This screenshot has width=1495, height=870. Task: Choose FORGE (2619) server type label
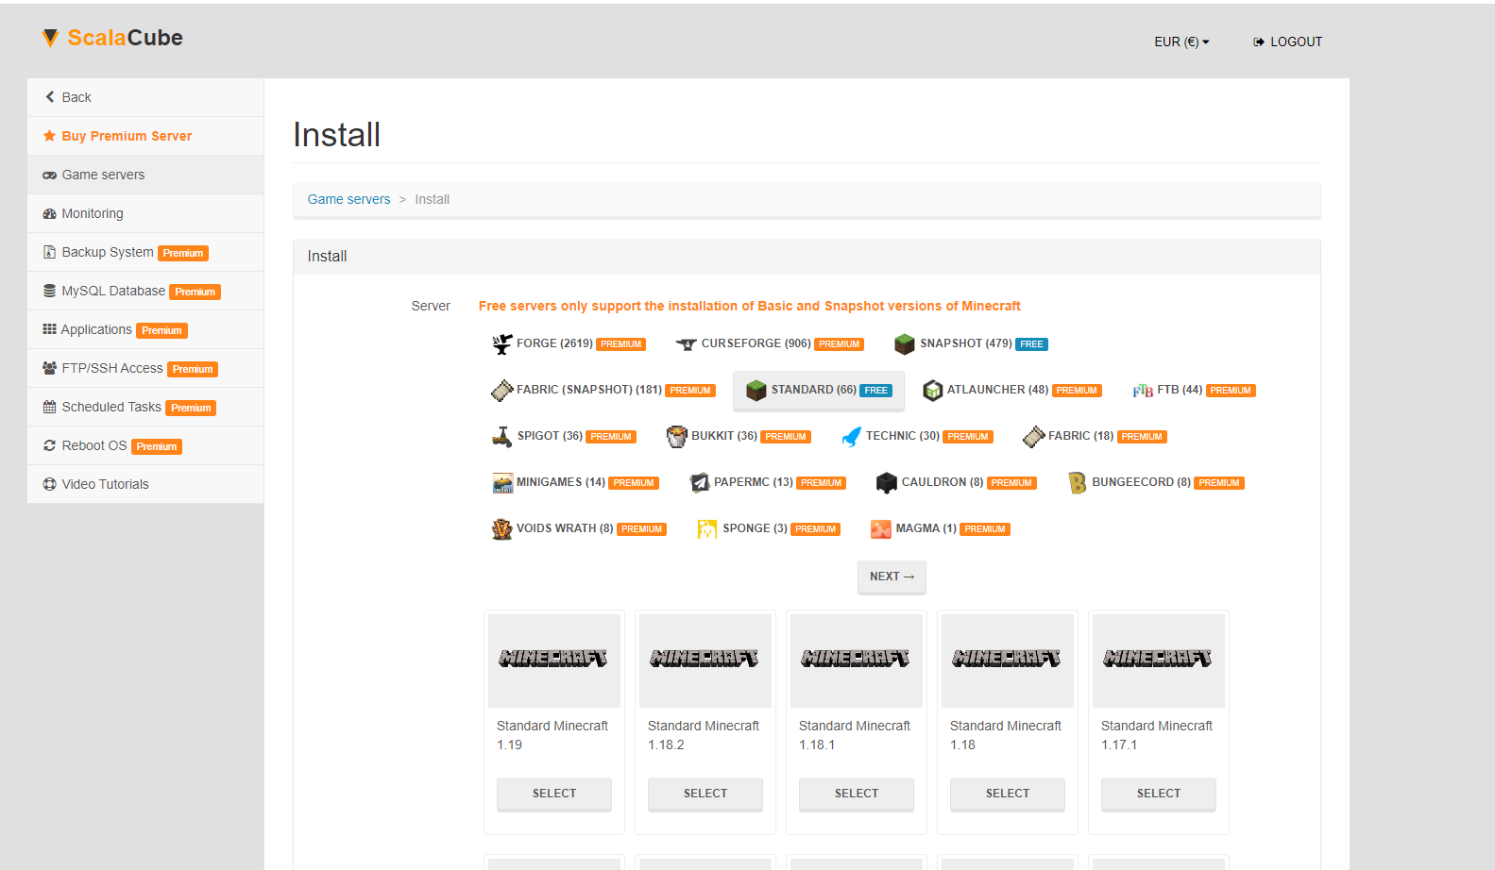(554, 343)
